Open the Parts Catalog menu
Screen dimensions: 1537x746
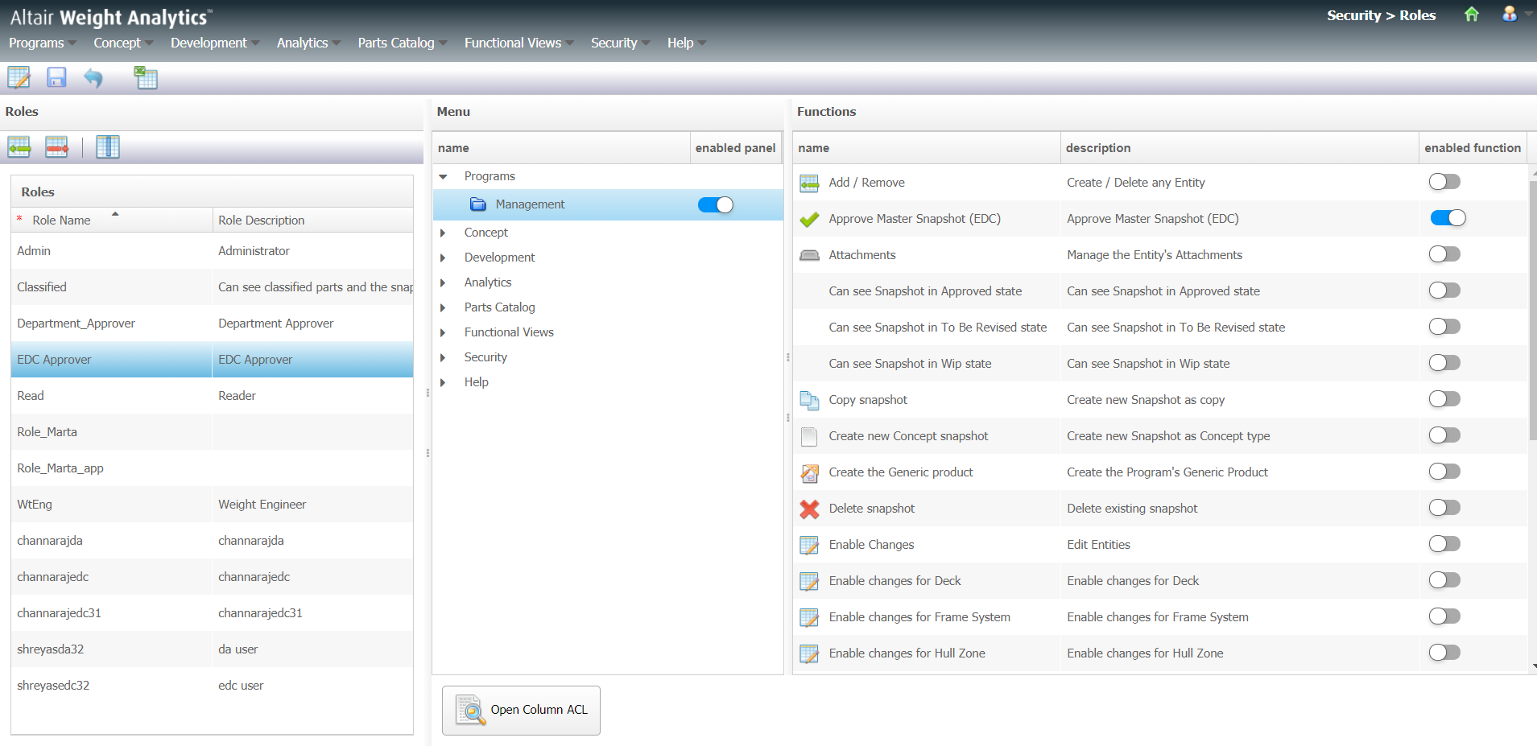coord(401,43)
